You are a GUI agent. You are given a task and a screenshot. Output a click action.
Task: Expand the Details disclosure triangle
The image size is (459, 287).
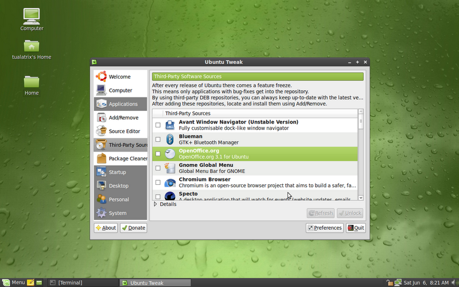[x=155, y=204]
